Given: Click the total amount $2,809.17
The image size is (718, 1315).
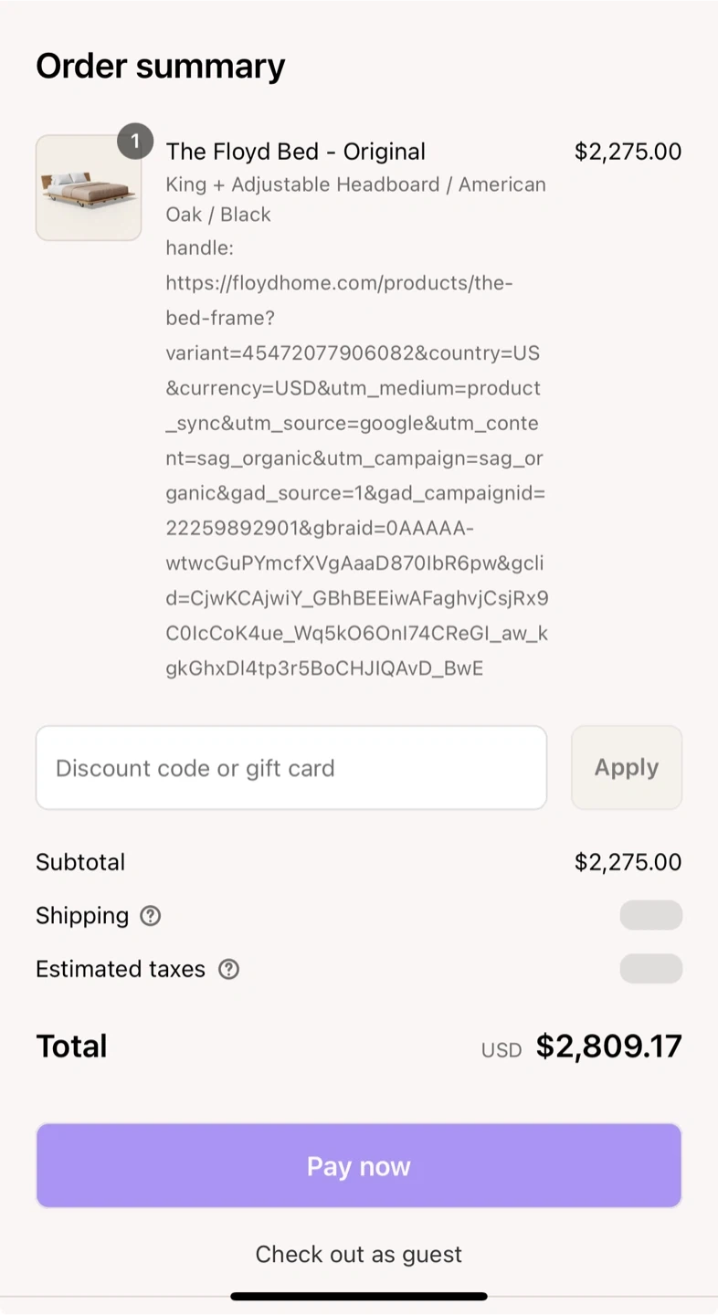Looking at the screenshot, I should (608, 1047).
